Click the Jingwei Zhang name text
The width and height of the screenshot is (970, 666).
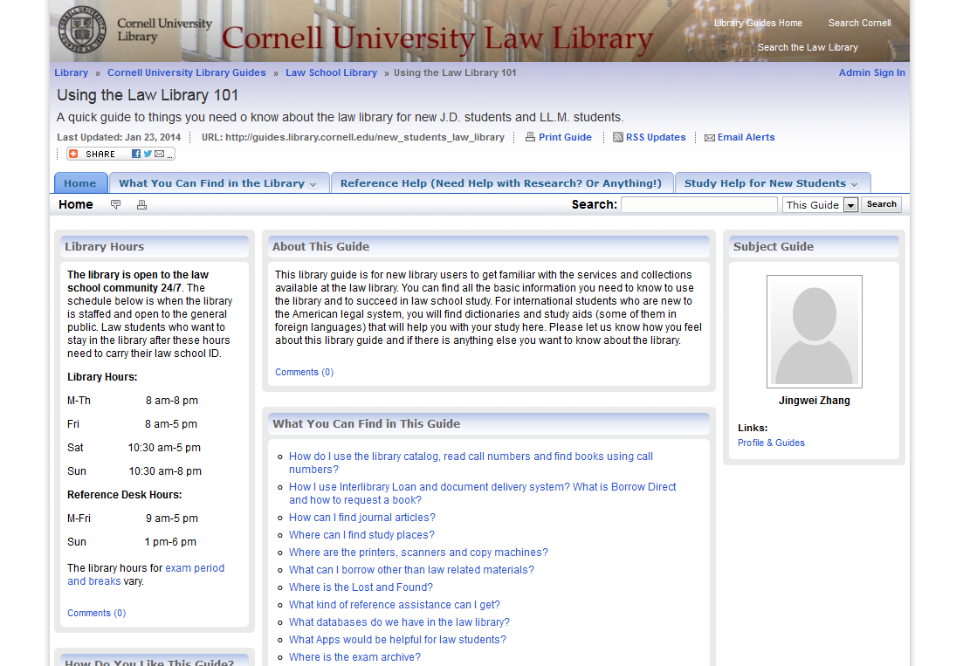click(814, 401)
